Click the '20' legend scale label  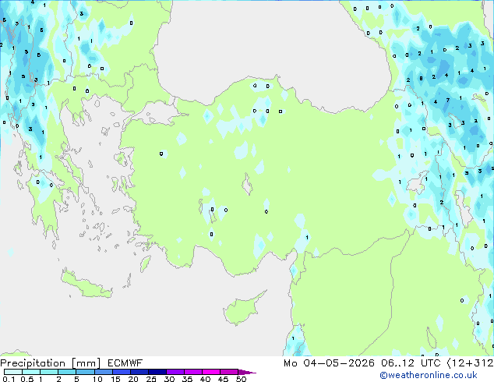133,379
